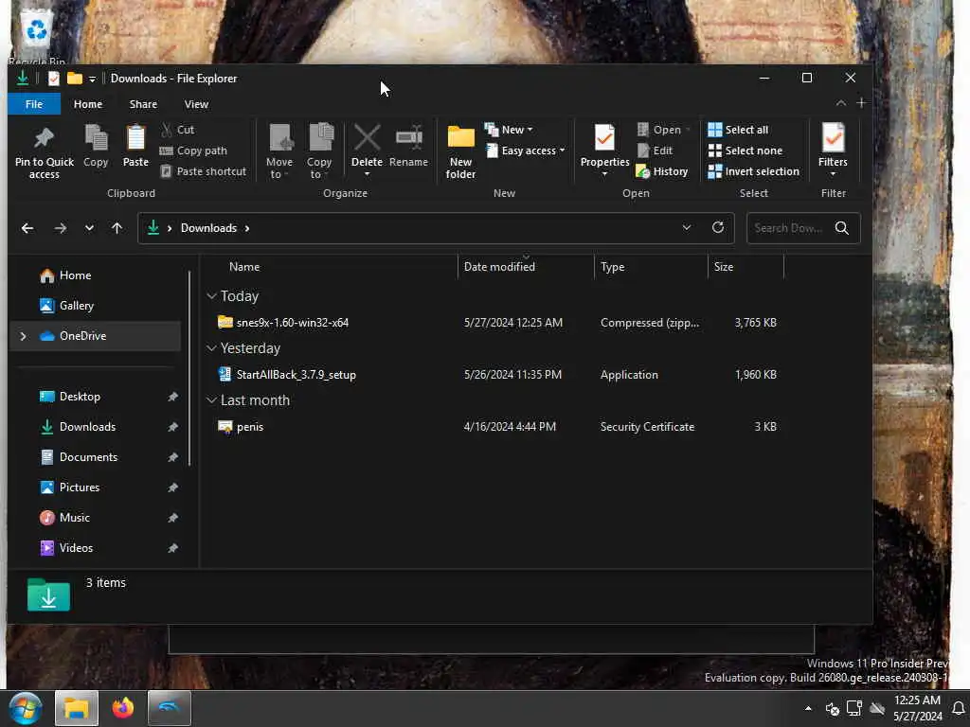The width and height of the screenshot is (970, 727).
Task: Open the Open dropdown in ribbon
Action: coord(663,130)
